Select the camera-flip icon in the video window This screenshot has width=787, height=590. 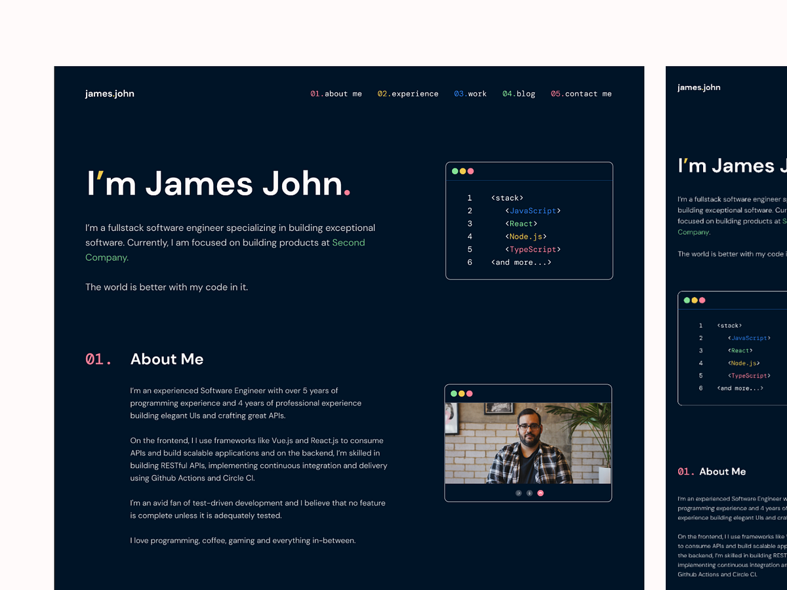518,493
